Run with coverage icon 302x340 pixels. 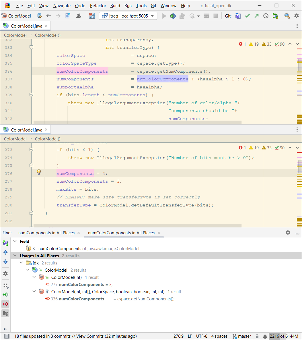pos(182,16)
